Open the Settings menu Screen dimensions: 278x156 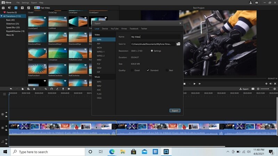[x=25, y=3]
